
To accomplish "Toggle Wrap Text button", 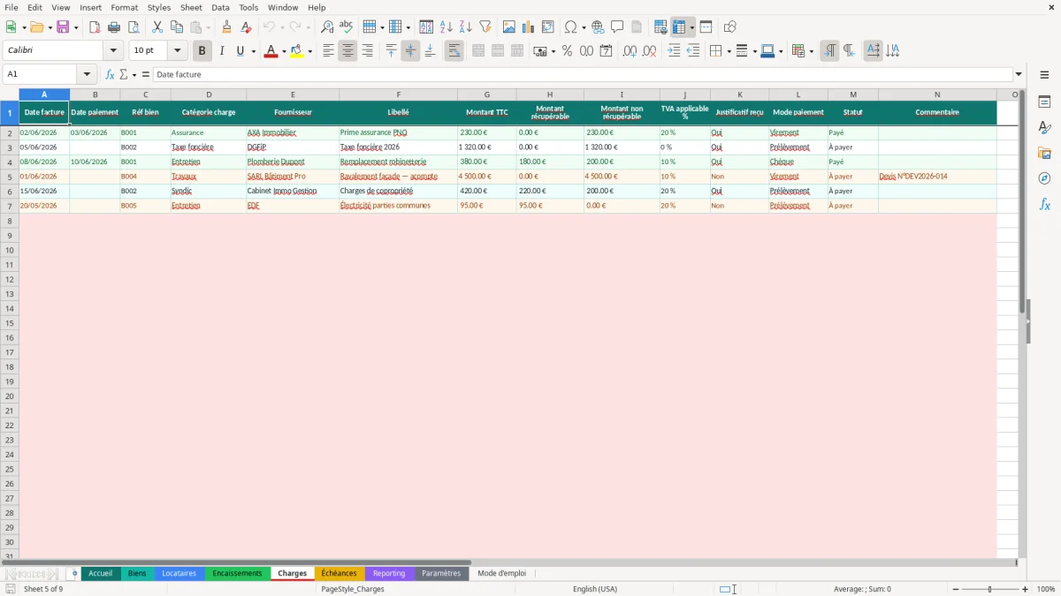I will click(x=454, y=51).
